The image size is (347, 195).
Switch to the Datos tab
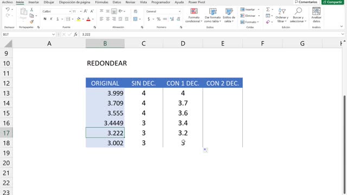click(117, 2)
